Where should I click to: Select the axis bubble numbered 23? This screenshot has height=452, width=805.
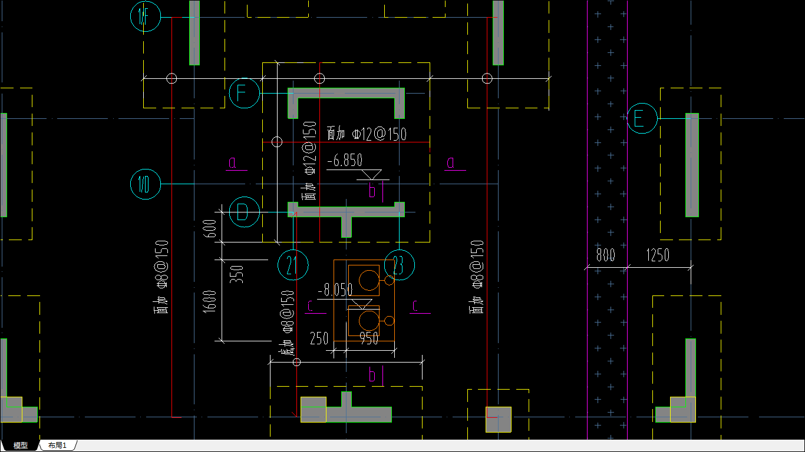click(399, 265)
